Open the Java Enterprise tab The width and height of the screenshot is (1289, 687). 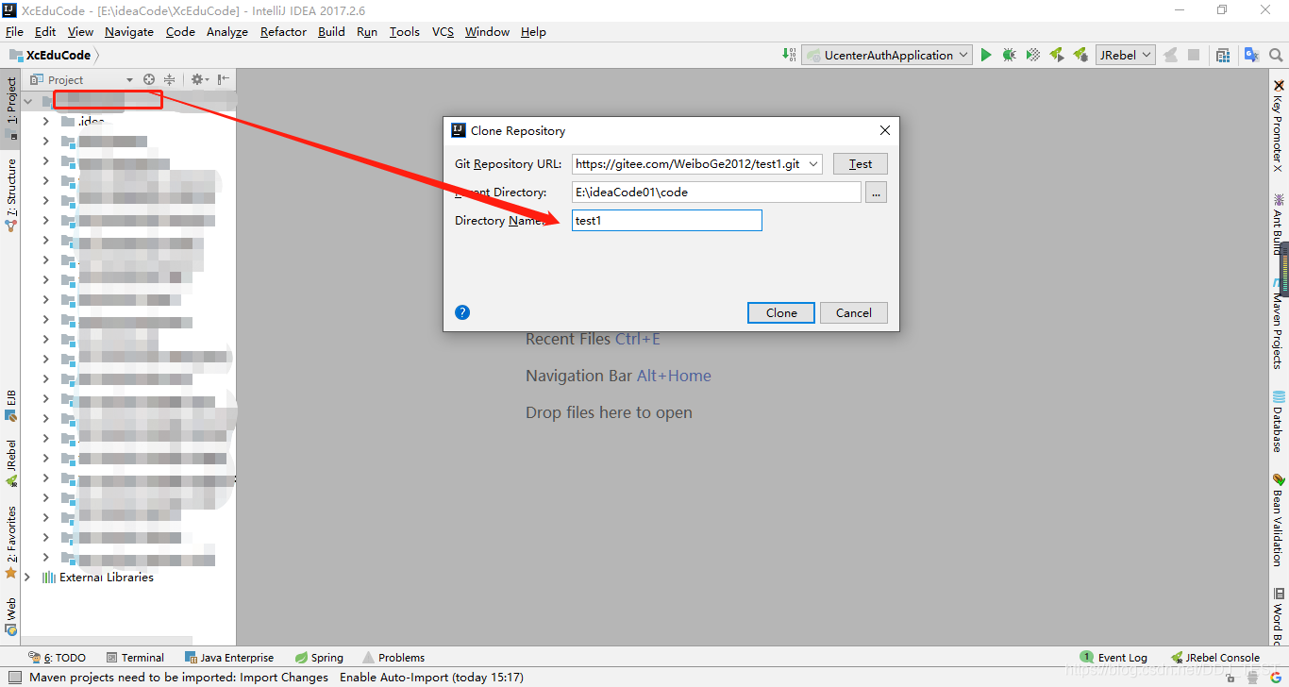pos(229,658)
